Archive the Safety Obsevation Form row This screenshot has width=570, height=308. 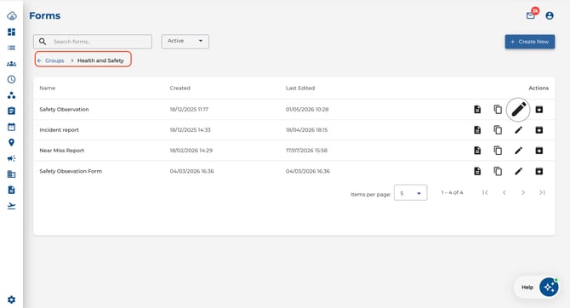[x=539, y=171]
